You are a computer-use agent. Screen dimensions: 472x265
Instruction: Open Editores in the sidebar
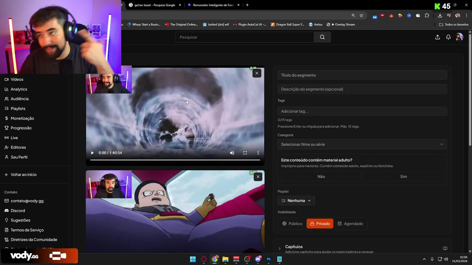pos(15,147)
